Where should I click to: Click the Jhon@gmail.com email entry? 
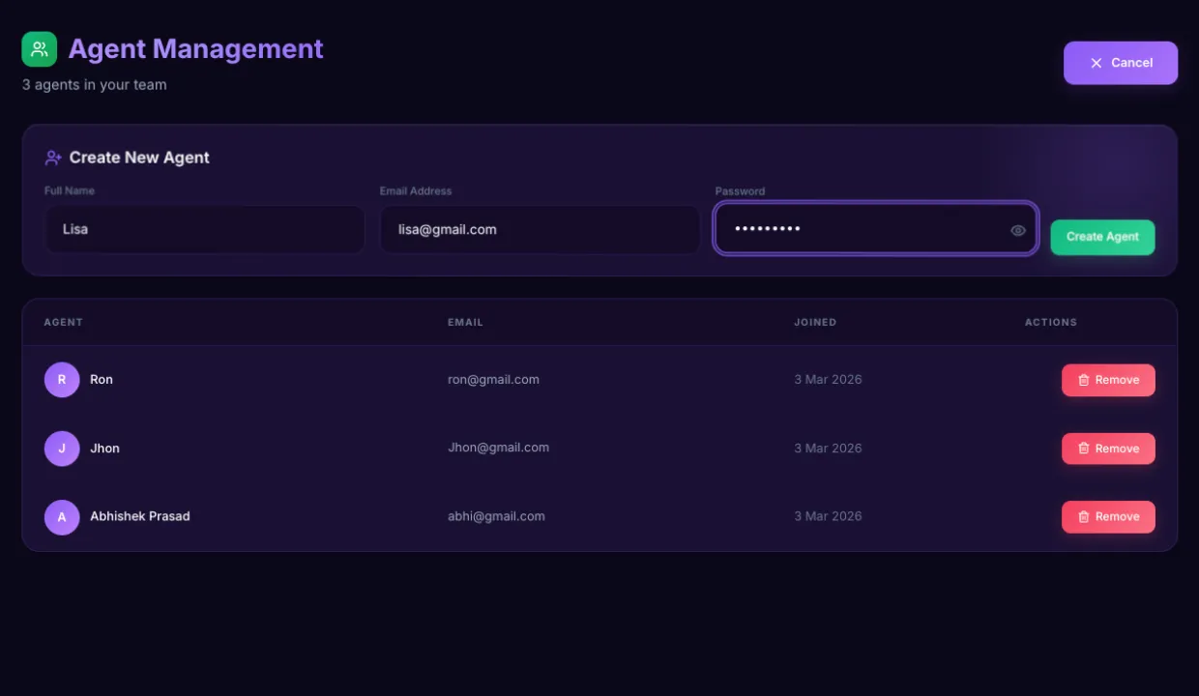(x=498, y=448)
